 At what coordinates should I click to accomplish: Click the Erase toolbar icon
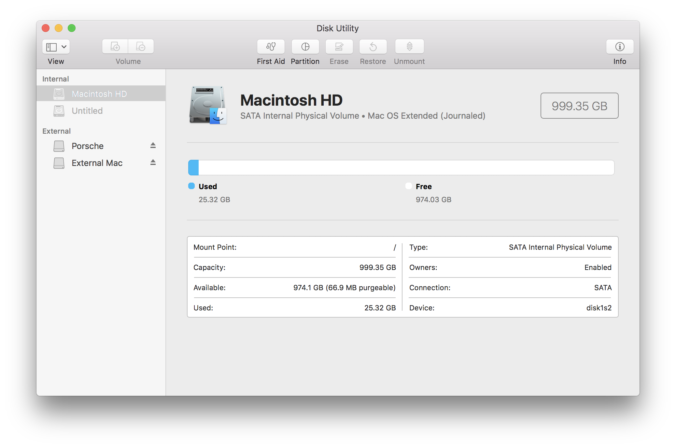click(x=339, y=47)
